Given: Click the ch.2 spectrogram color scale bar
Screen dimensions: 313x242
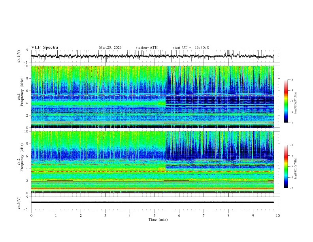Looking at the screenshot, I should (286, 166).
